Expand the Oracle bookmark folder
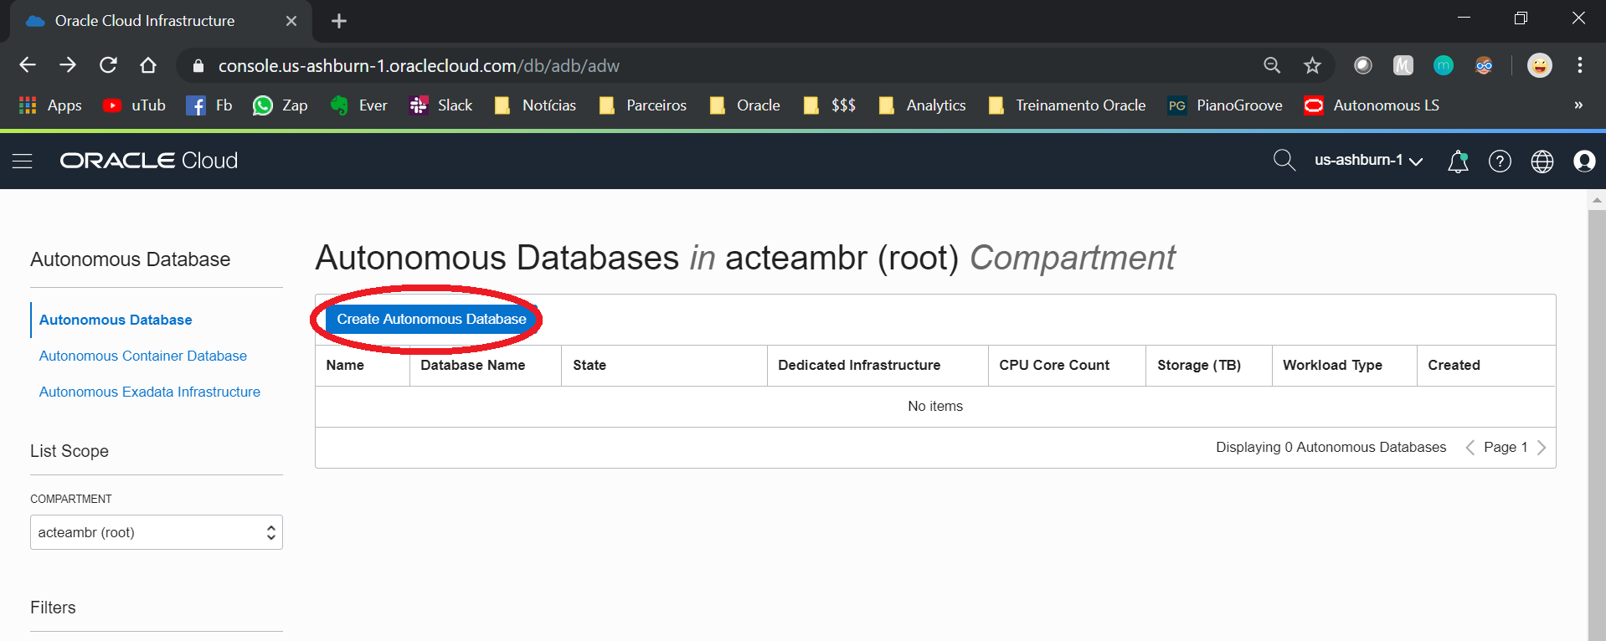Viewport: 1606px width, 641px height. pyautogui.click(x=744, y=105)
